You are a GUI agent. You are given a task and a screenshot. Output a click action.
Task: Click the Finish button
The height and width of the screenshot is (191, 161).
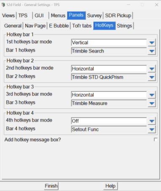[51, 186]
